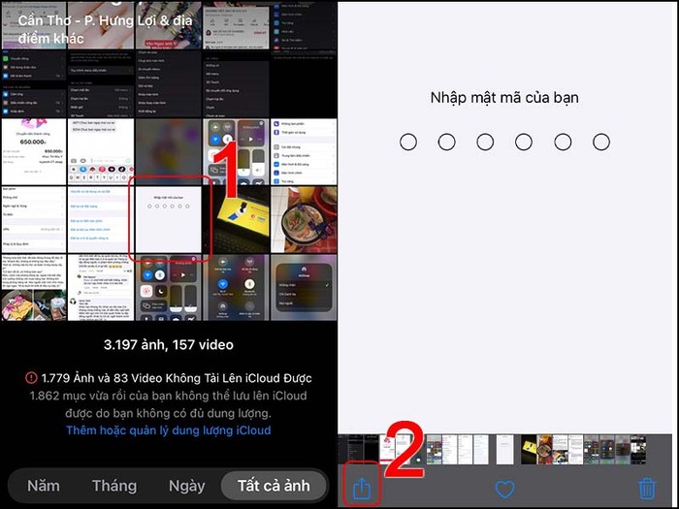679x509 pixels.
Task: Tap the Share icon at bottom left
Action: [x=361, y=489]
